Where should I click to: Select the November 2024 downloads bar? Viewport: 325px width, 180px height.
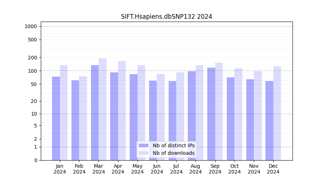coord(258,116)
